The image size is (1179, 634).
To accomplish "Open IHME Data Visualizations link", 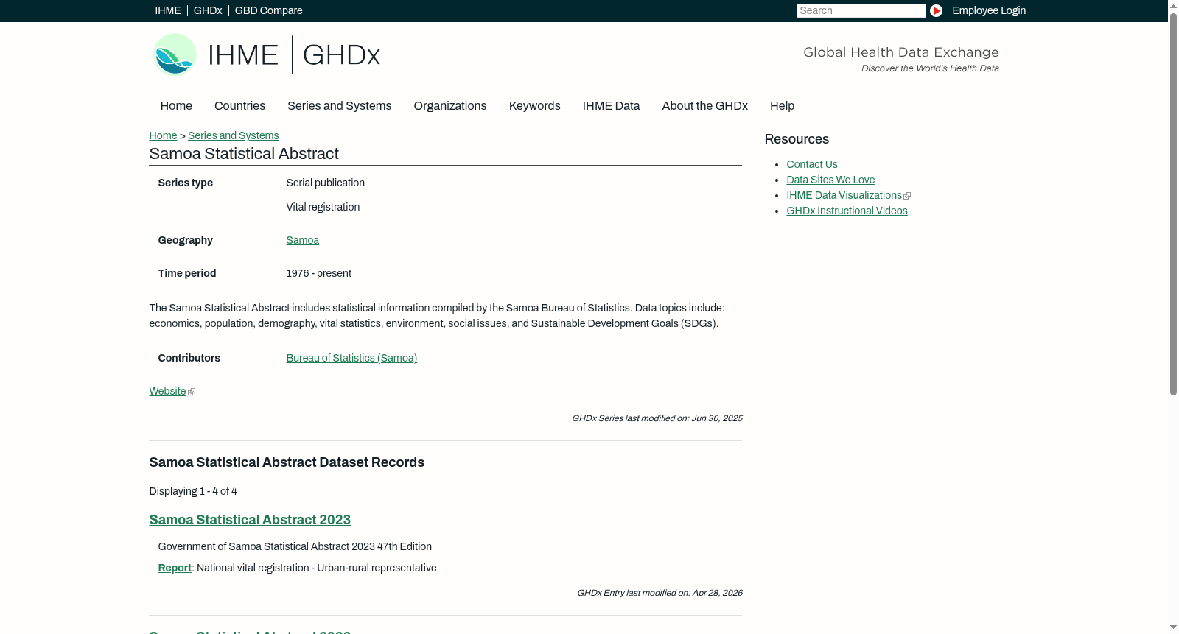I will pyautogui.click(x=844, y=195).
